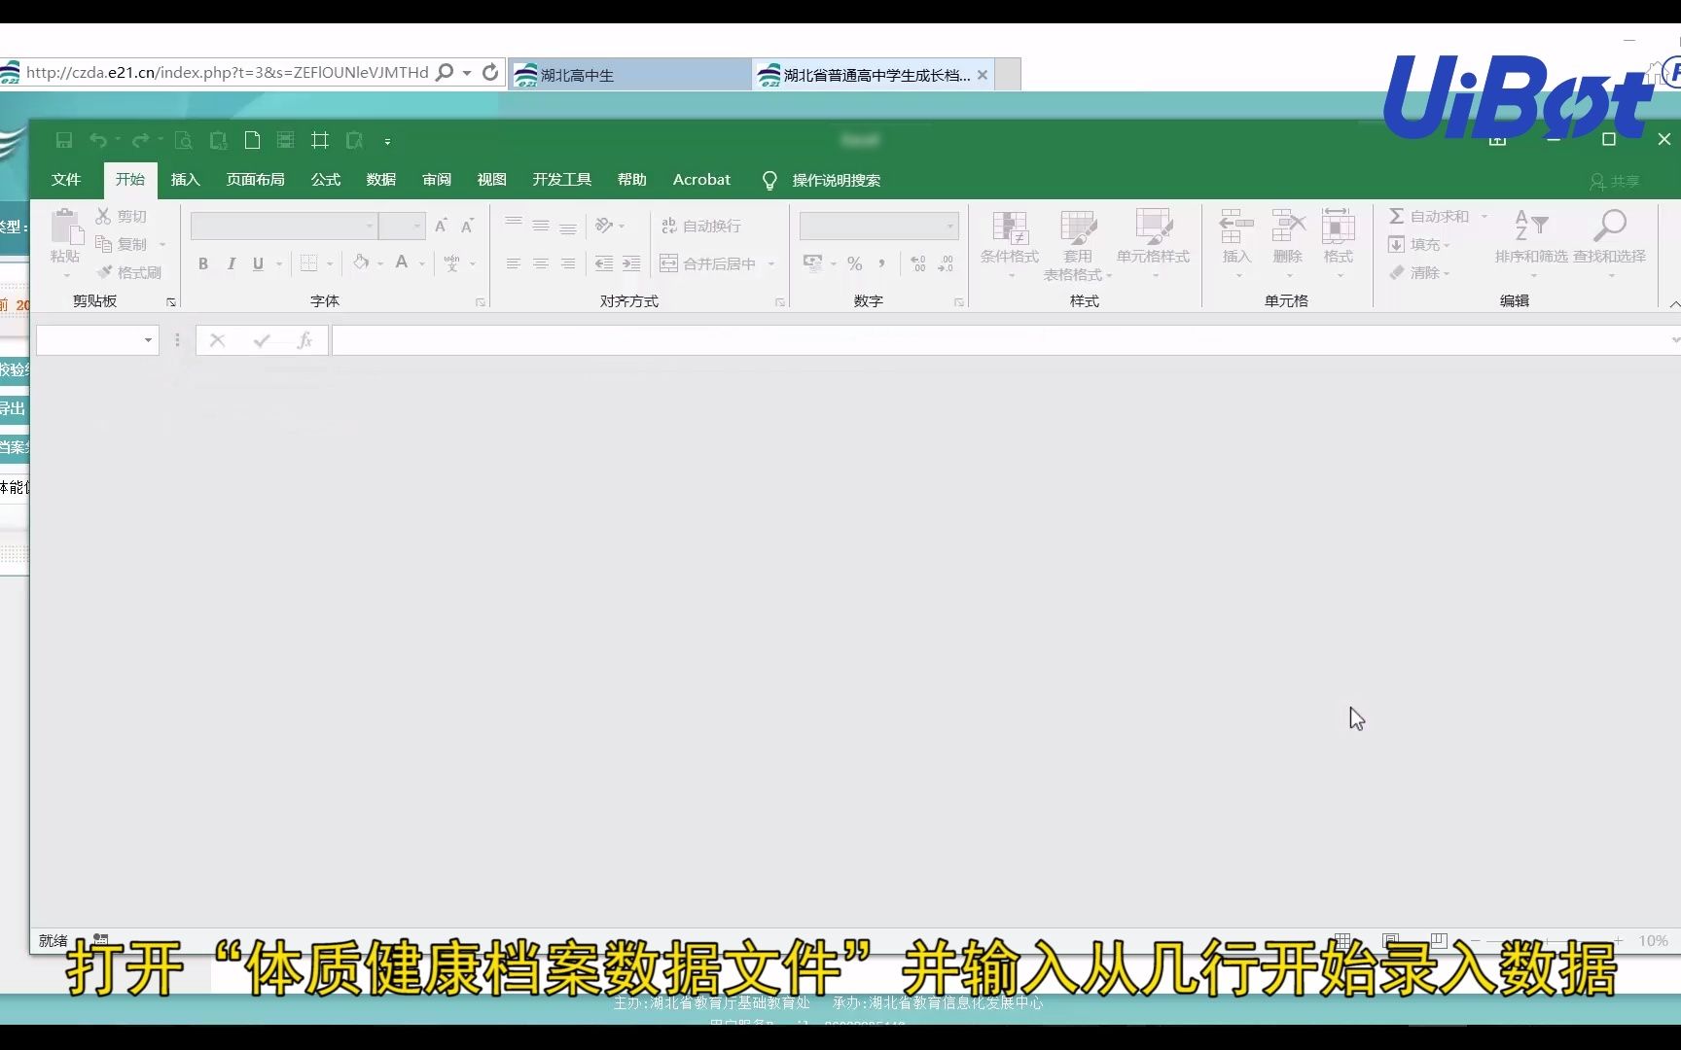This screenshot has width=1681, height=1050.
Task: Open Conditional Formatting (条件格式)
Action: point(1010,243)
